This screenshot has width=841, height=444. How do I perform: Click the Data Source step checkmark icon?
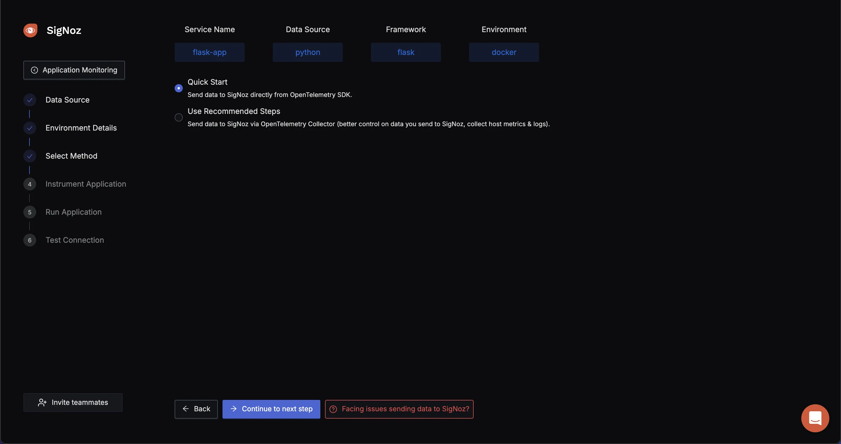30,100
